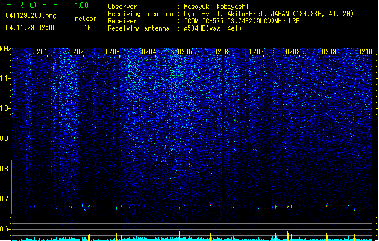
Task: Click the 0.8 kHz axis label
Action: (x=5, y=169)
